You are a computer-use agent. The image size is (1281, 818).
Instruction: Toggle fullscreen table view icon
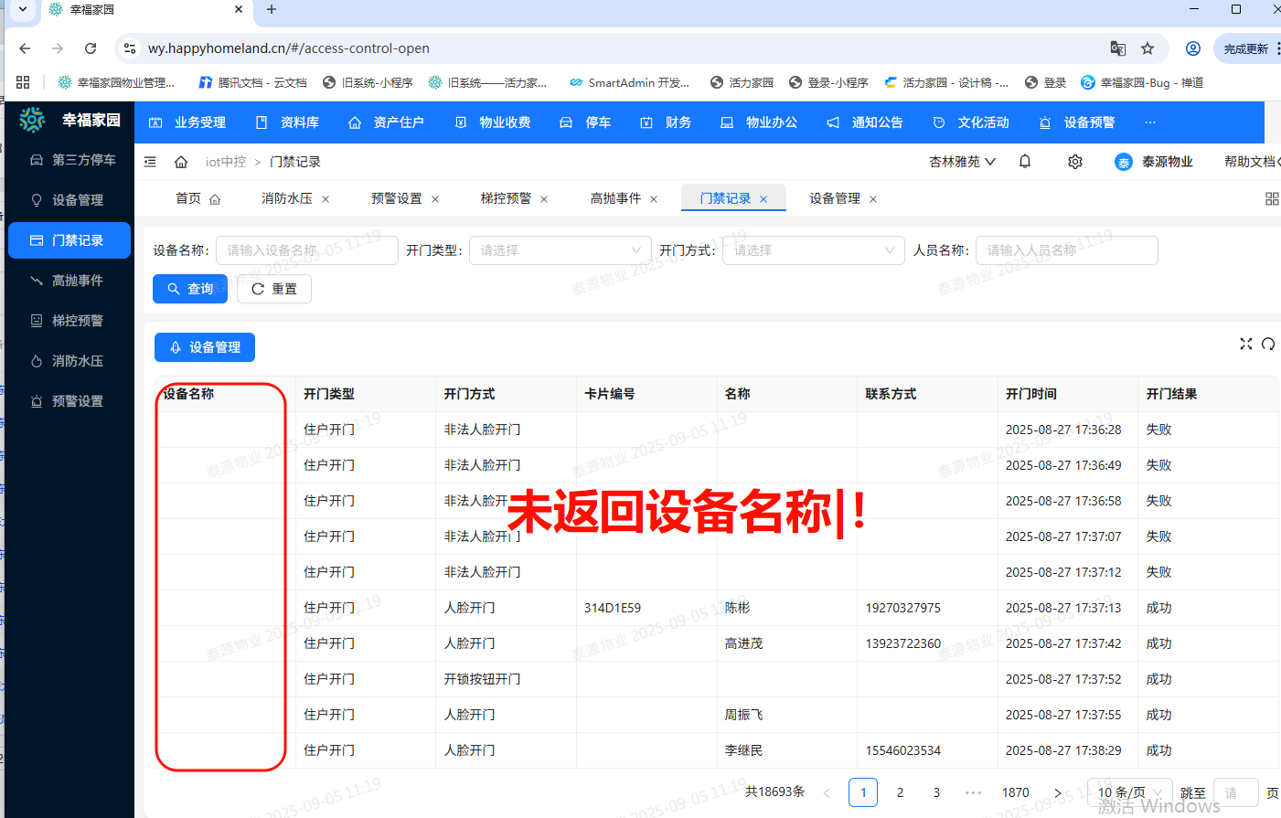pos(1245,344)
